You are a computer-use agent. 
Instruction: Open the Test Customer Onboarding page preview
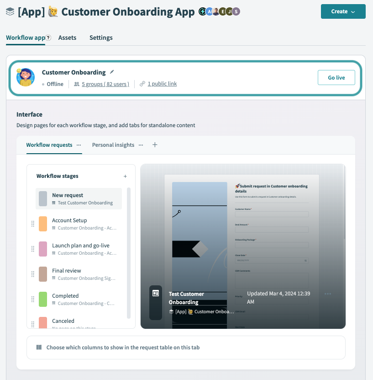(x=243, y=246)
